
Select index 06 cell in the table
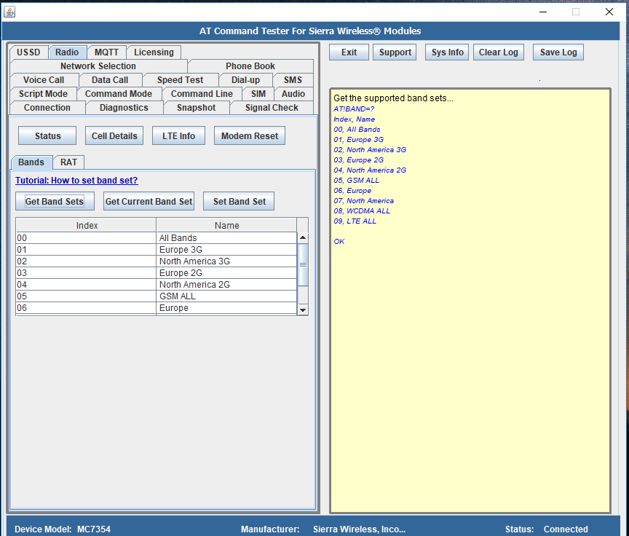[x=86, y=308]
